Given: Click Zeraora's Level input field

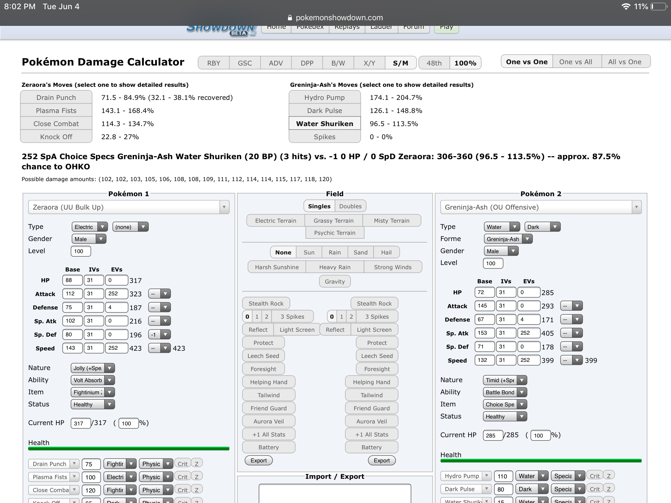Looking at the screenshot, I should [x=81, y=251].
